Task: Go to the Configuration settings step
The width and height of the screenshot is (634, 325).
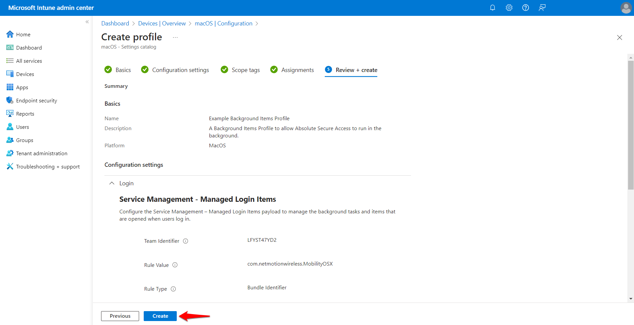Action: pos(175,70)
